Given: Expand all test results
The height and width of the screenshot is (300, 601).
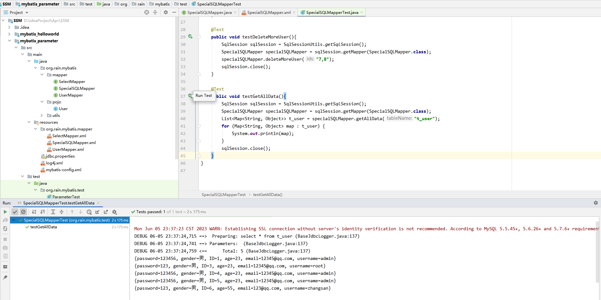Looking at the screenshot, I should click(53, 212).
